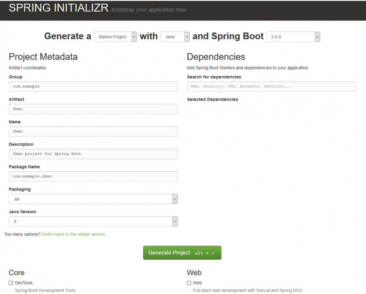The width and height of the screenshot is (366, 294).
Task: Expand the Spring Boot version dropdown
Action: point(293,37)
